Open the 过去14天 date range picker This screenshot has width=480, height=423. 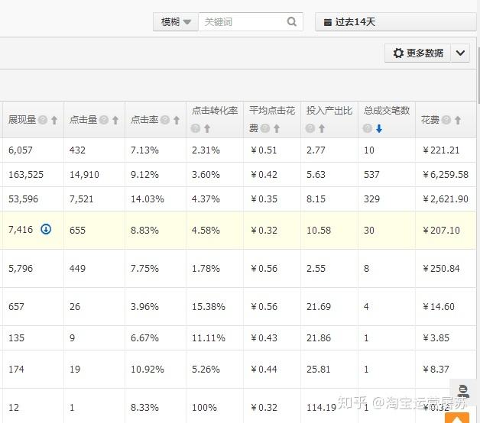[395, 22]
